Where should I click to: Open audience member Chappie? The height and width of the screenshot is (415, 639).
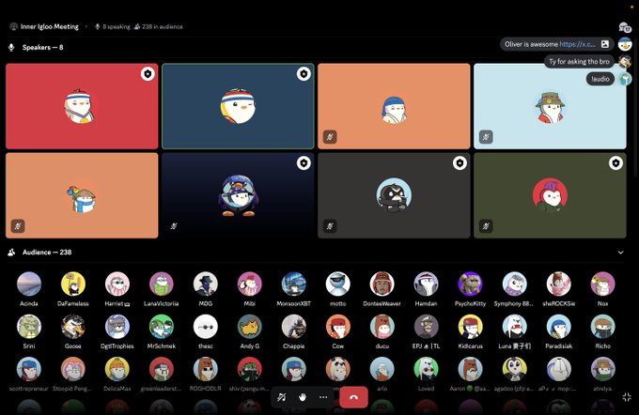pyautogui.click(x=294, y=327)
